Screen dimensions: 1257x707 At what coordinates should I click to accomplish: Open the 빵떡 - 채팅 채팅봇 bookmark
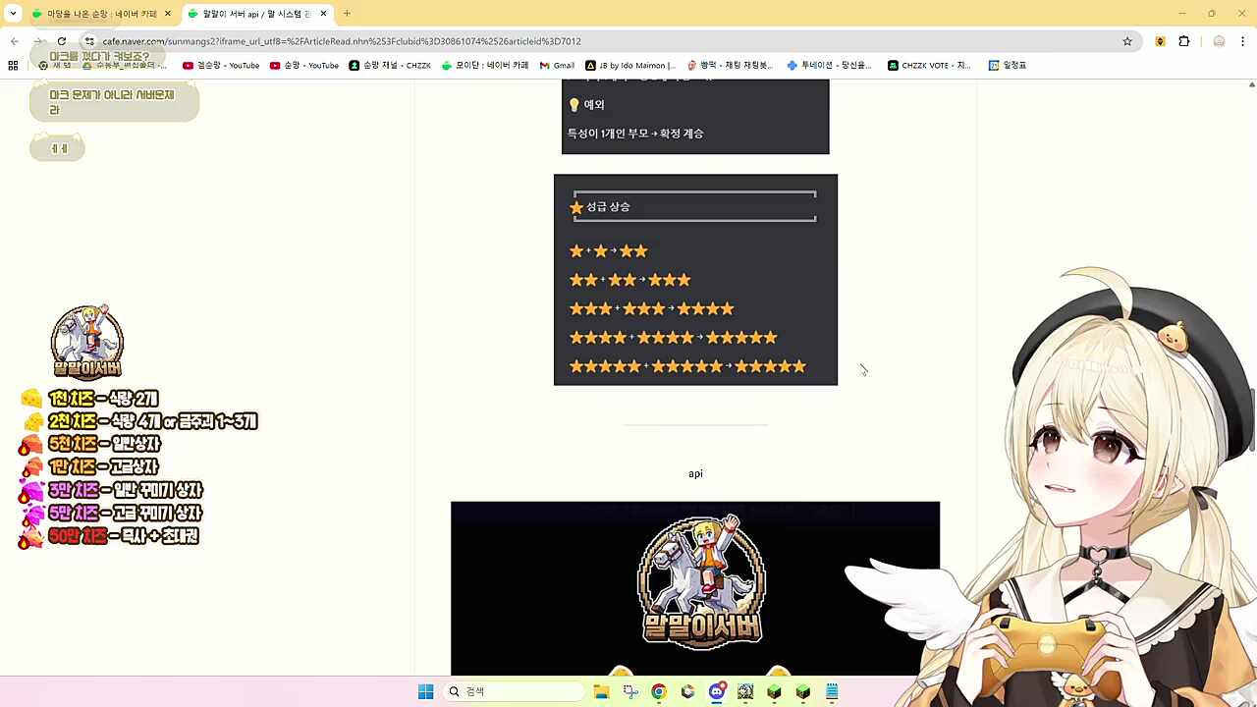pyautogui.click(x=730, y=66)
